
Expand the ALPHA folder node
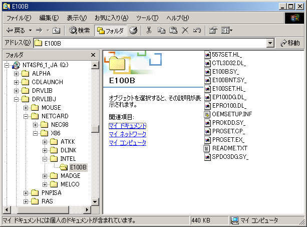[16, 74]
